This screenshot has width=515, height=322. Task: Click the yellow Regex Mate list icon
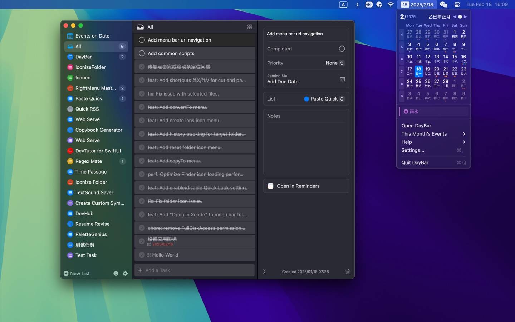coord(70,161)
